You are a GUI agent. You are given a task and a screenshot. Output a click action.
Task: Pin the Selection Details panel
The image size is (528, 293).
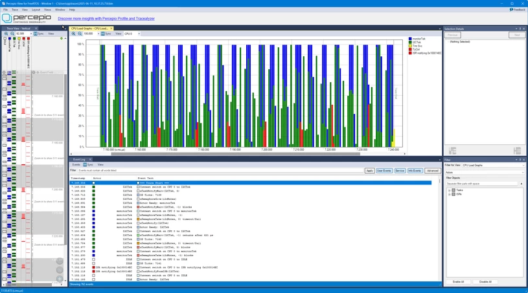520,28
